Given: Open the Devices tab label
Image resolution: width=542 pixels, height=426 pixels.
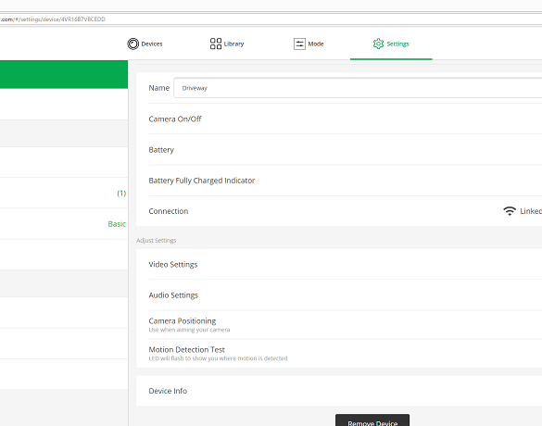Looking at the screenshot, I should point(152,44).
